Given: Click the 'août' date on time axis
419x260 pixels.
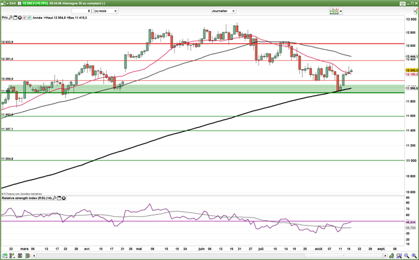Looking at the screenshot, I should point(318,249).
